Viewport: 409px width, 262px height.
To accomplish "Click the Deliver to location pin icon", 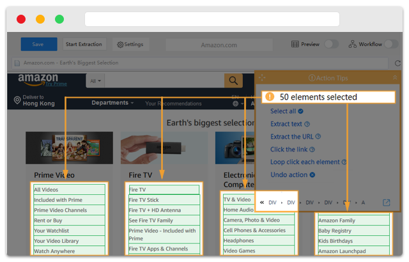I will tap(17, 100).
